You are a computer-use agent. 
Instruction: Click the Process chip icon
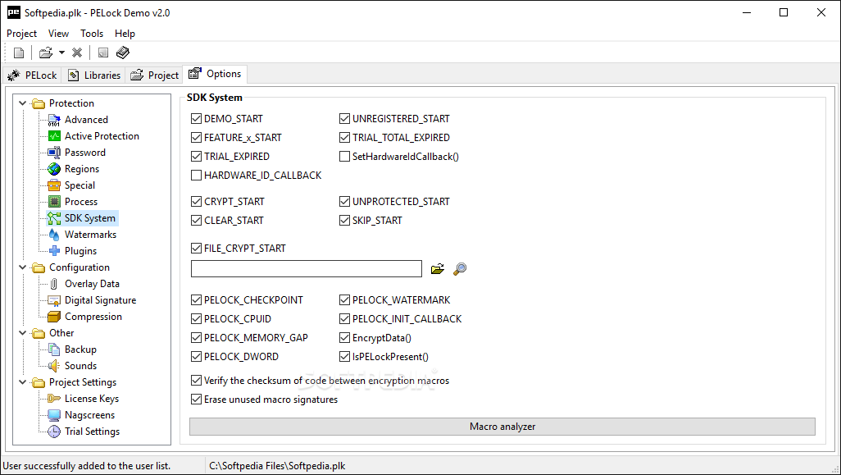54,202
